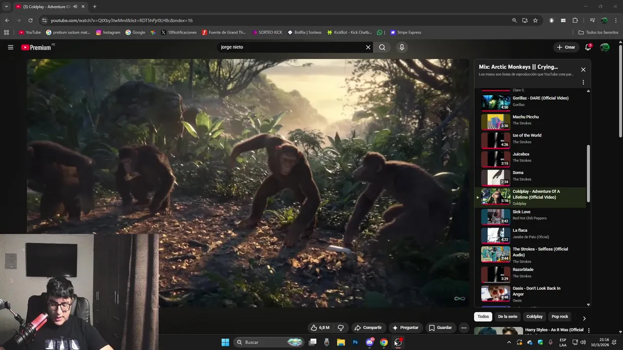Start voice search with microphone
Screen dimensions: 623x350
point(402,47)
